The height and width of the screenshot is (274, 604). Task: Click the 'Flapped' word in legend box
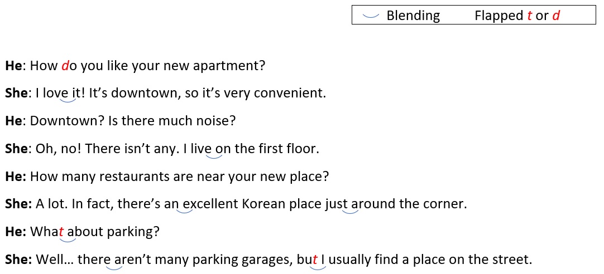click(x=499, y=16)
